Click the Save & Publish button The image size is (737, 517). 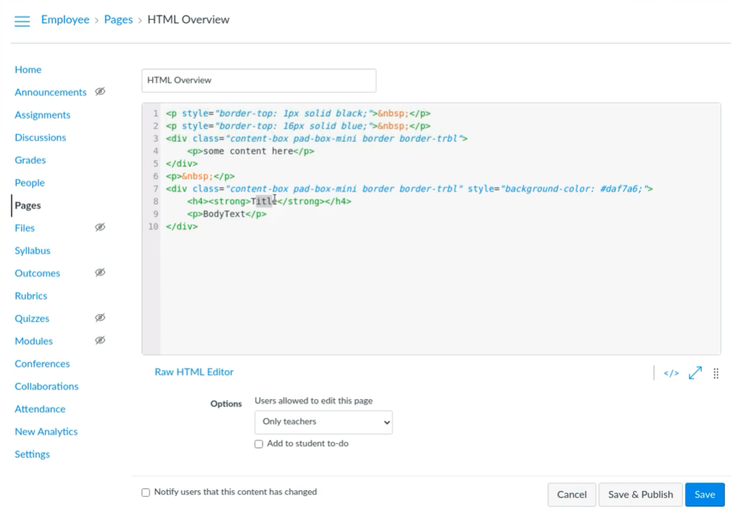[x=640, y=495]
